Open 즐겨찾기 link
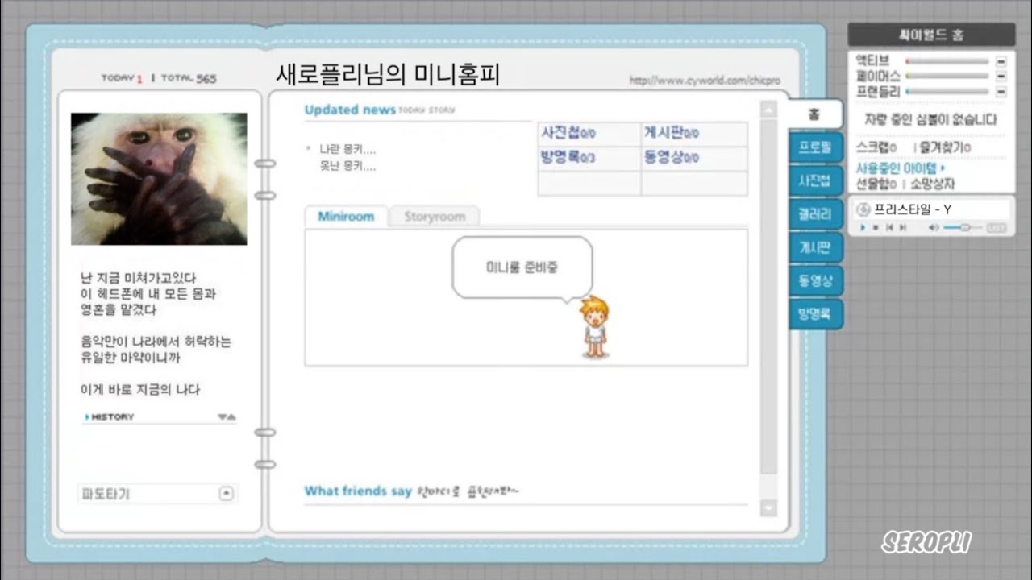This screenshot has width=1032, height=580. (x=945, y=147)
